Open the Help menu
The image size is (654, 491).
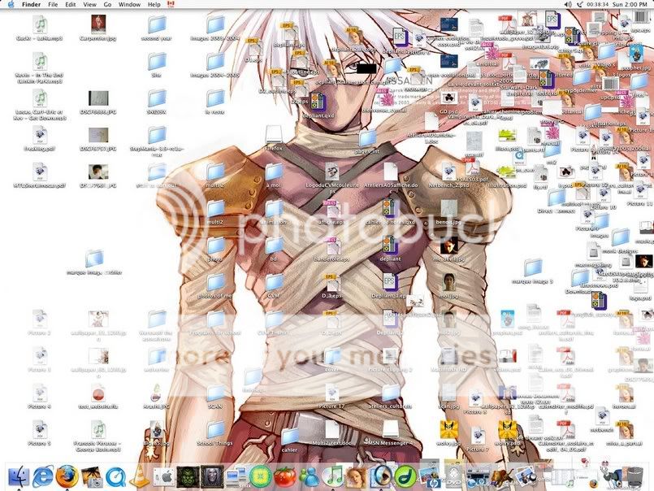154,4
